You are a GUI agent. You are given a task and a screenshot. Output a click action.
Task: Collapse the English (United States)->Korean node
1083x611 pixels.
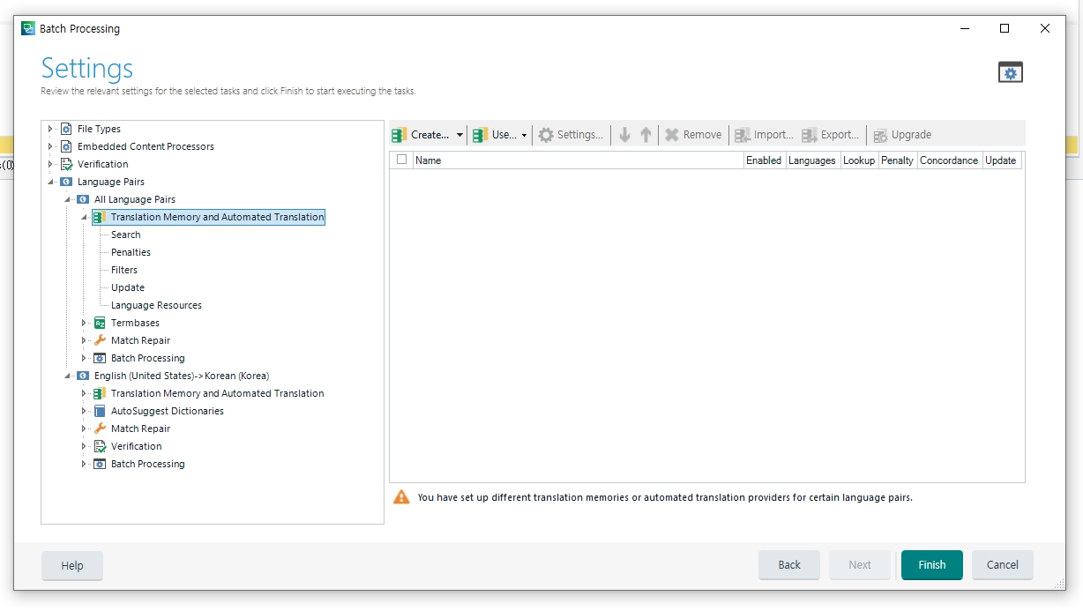(67, 376)
